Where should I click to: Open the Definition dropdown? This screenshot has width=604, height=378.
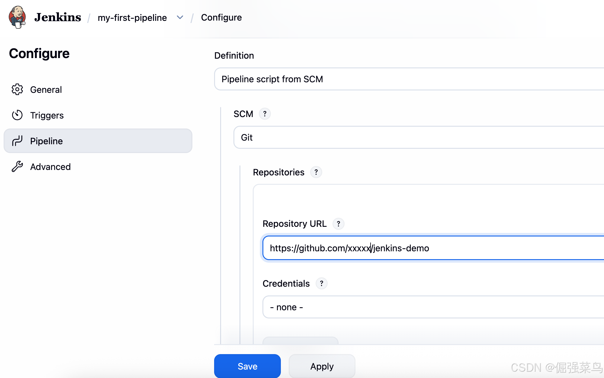pos(408,79)
